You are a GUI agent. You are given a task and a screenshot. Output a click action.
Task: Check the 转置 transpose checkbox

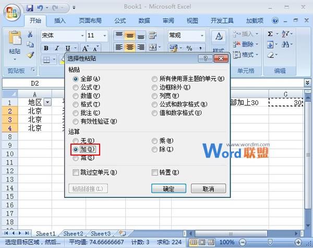point(155,172)
